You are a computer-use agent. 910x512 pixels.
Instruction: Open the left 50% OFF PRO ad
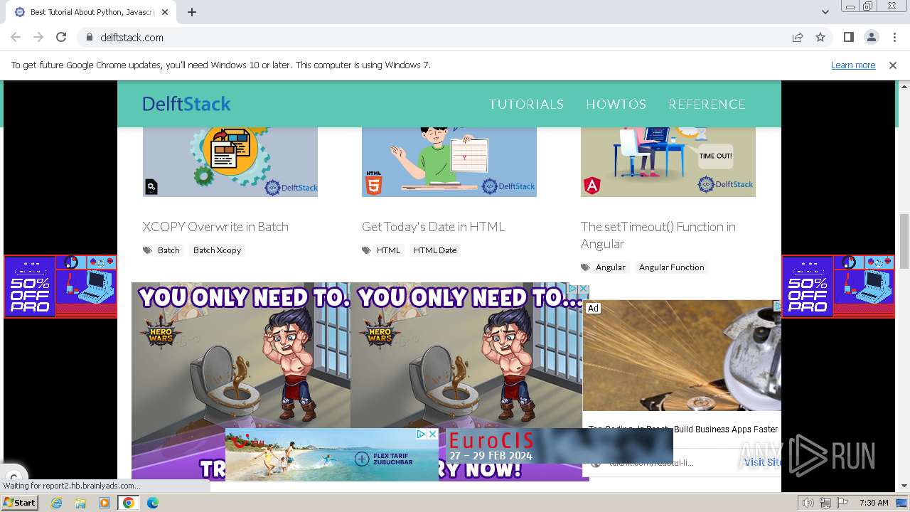60,287
